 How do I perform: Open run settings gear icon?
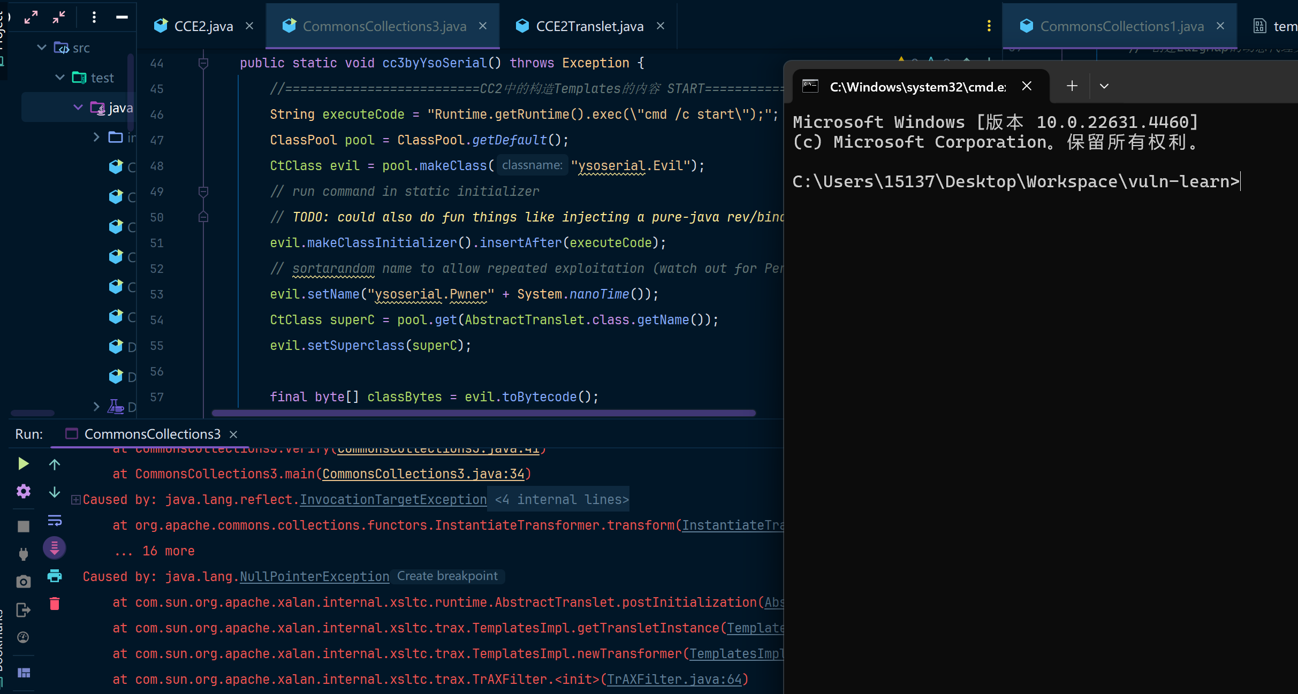coord(23,491)
